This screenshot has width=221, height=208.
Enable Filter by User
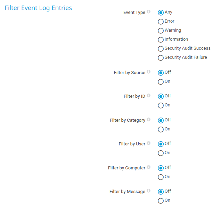pyautogui.click(x=161, y=153)
